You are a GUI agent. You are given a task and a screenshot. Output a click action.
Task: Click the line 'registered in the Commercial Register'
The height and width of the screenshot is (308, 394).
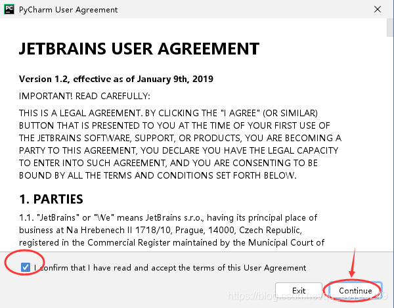tap(171, 243)
